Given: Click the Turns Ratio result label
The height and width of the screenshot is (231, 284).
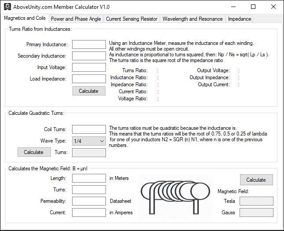Looking at the screenshot, I should coord(135,70).
